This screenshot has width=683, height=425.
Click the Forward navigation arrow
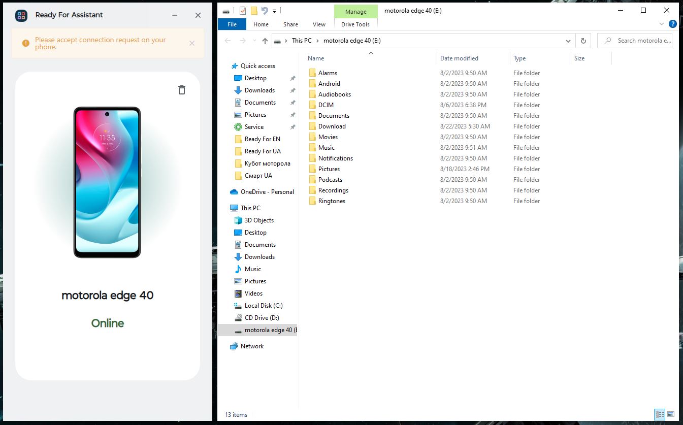(x=243, y=41)
